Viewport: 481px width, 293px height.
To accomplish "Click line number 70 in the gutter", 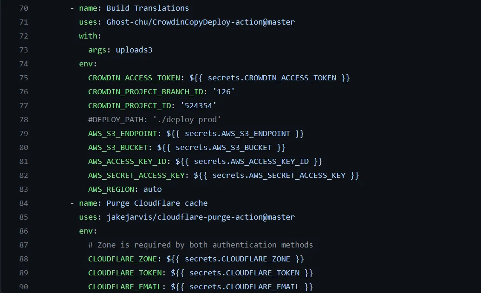I will tap(23, 8).
